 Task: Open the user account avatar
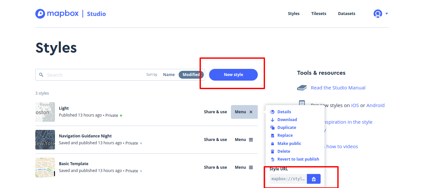click(378, 14)
